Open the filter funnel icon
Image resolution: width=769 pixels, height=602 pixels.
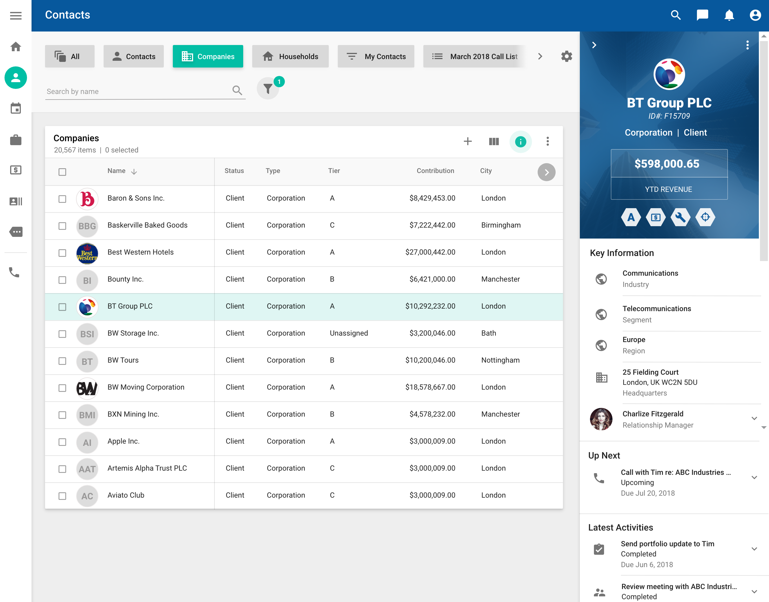tap(268, 89)
